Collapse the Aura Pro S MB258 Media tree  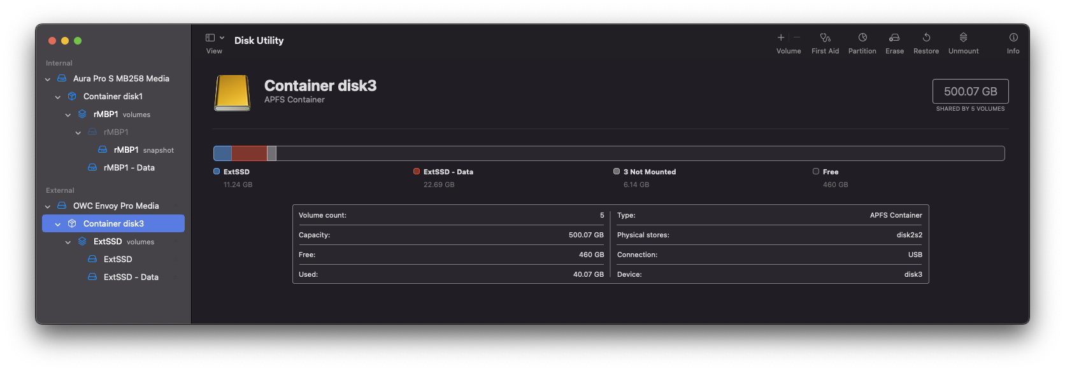pyautogui.click(x=48, y=79)
